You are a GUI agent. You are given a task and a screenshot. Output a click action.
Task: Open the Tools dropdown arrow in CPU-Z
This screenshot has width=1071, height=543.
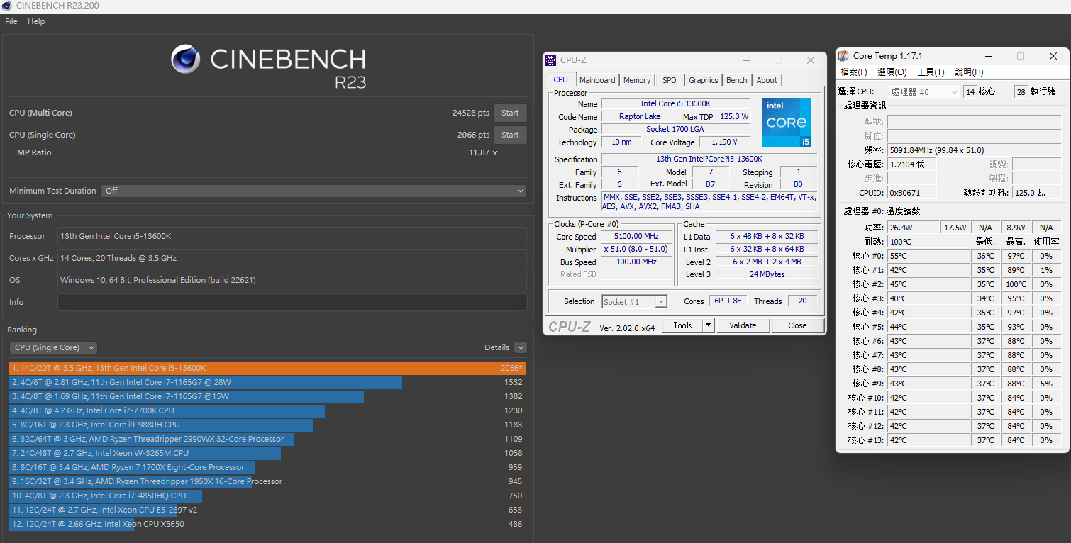pyautogui.click(x=709, y=325)
